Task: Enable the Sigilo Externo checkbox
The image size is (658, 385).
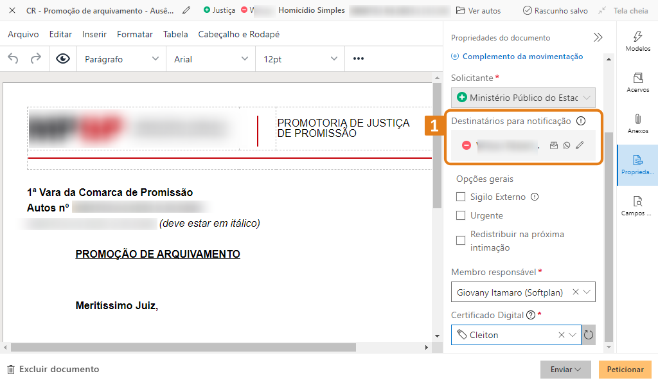Action: pyautogui.click(x=460, y=197)
